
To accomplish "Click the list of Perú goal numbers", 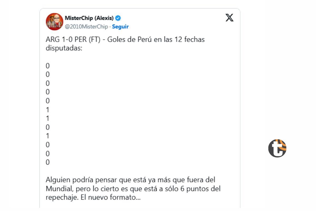I will pos(47,114).
